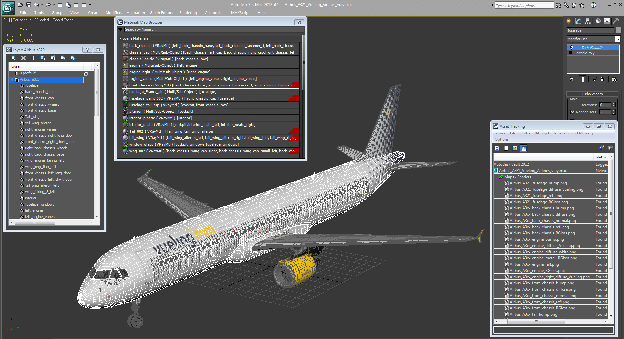Collapse the TurboSmooth rollout
Screen dimensions: 624x339
pyautogui.click(x=568, y=94)
